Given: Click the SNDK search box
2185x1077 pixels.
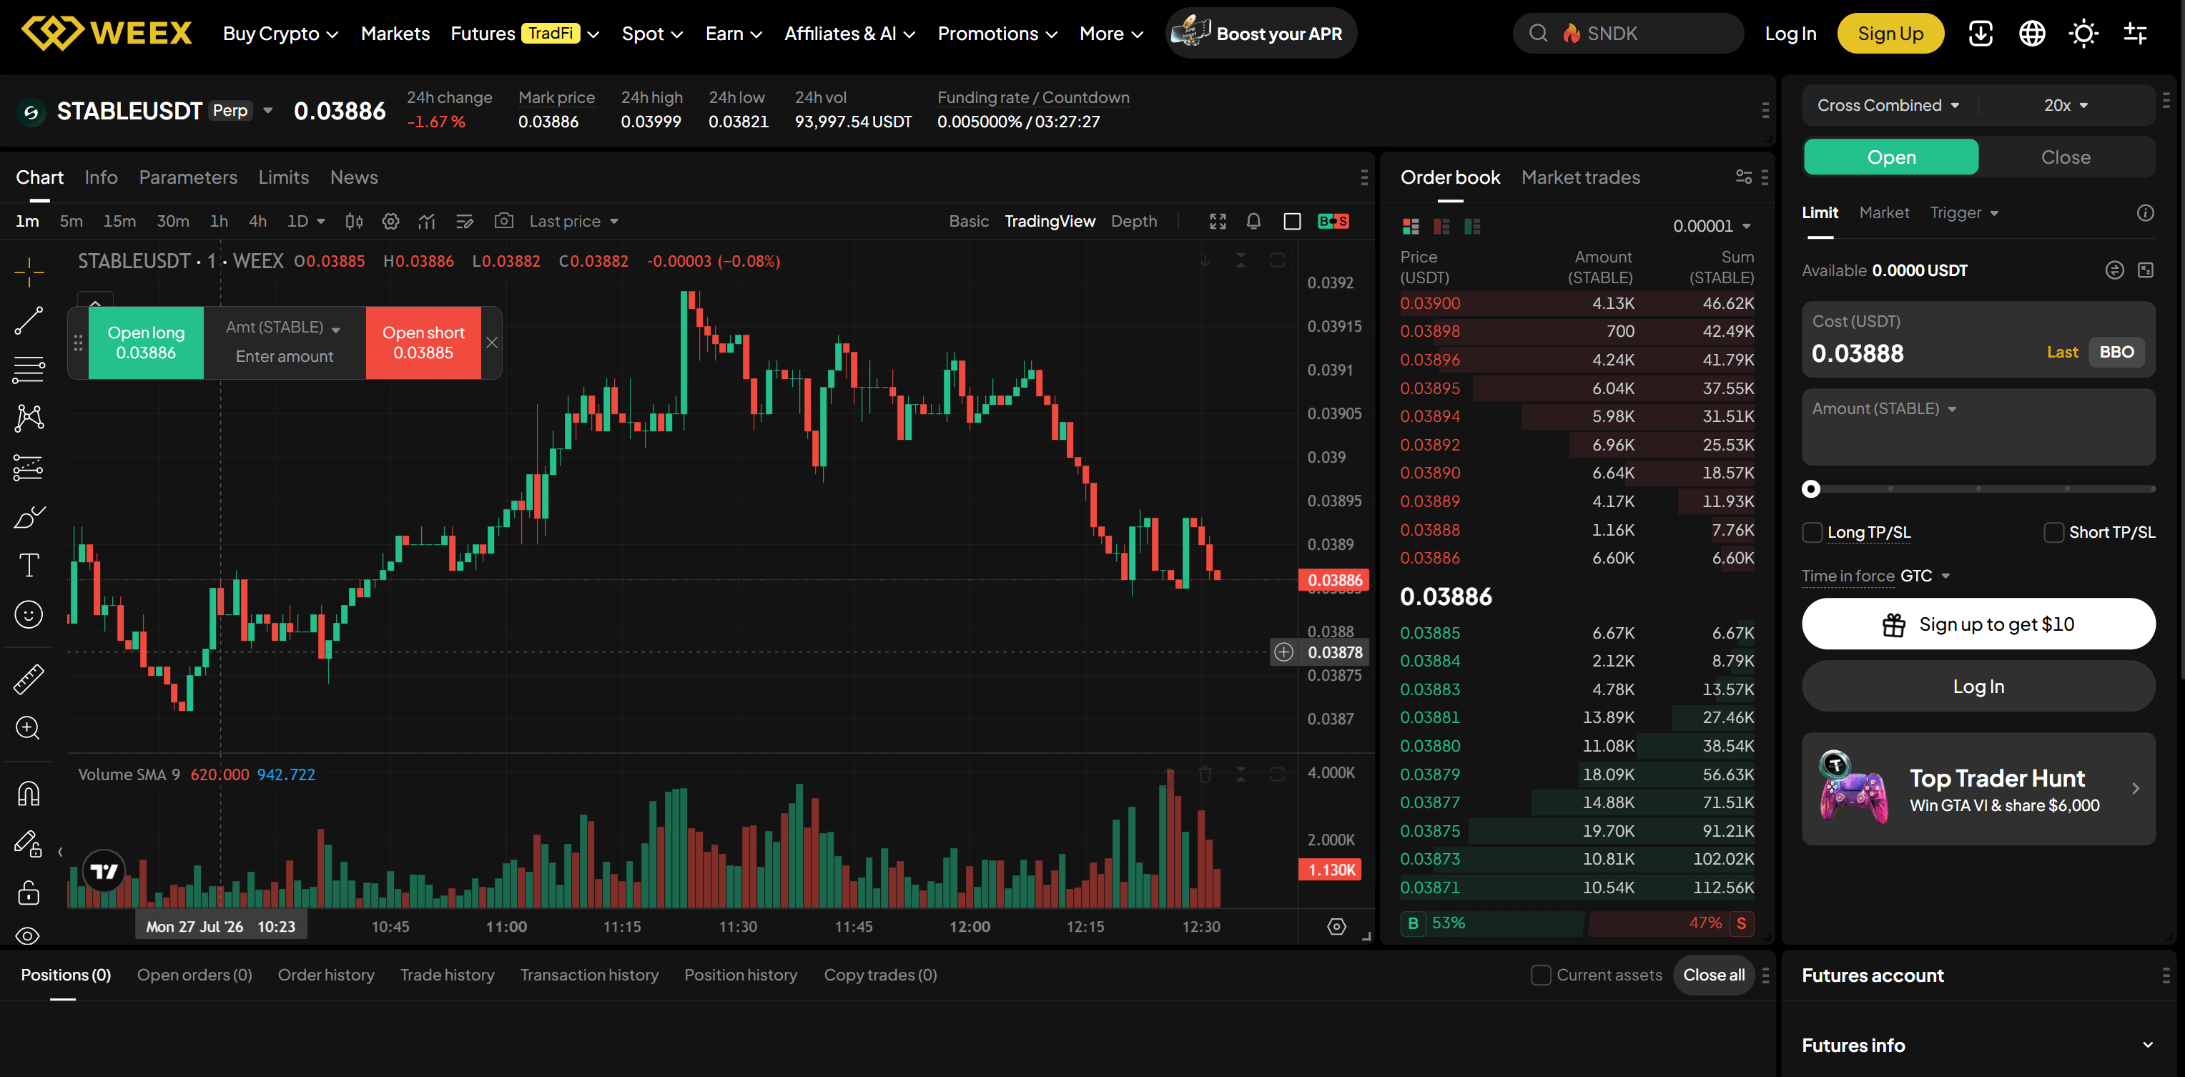Looking at the screenshot, I should [1628, 34].
